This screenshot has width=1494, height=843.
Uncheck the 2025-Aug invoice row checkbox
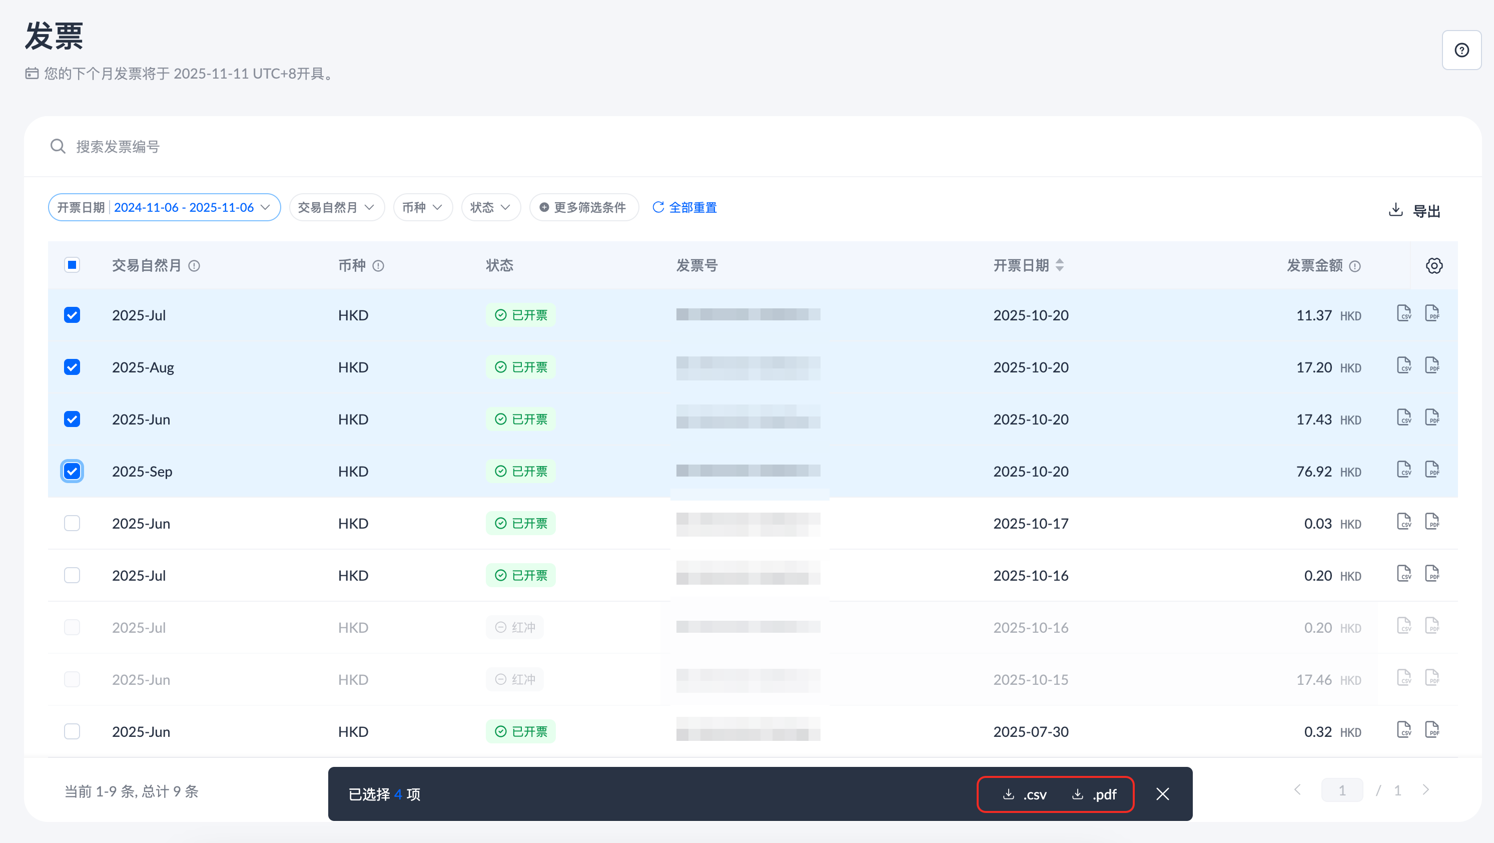[72, 367]
